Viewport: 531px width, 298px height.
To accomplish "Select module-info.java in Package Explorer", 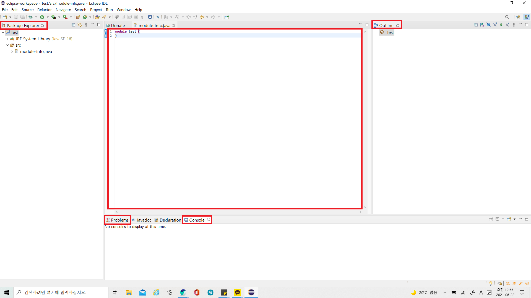I will [36, 52].
